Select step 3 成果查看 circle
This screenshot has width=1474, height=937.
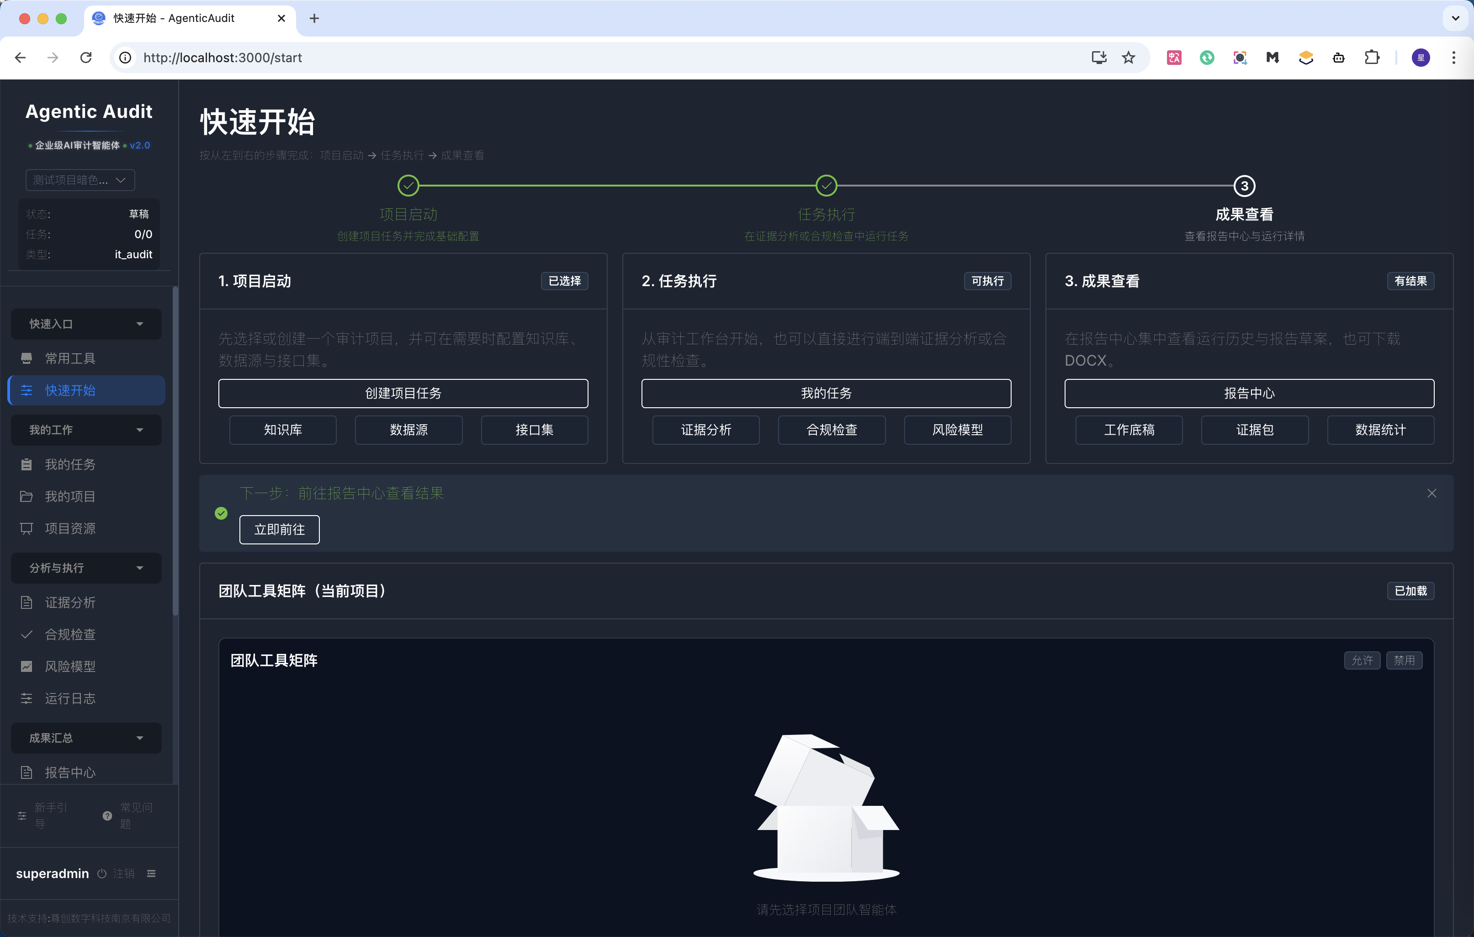tap(1244, 186)
